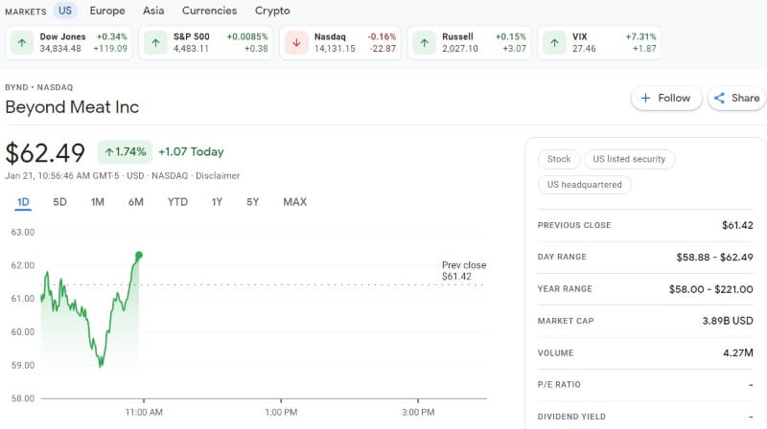767x429 pixels.
Task: Click the 1.74% change badge
Action: click(x=126, y=152)
